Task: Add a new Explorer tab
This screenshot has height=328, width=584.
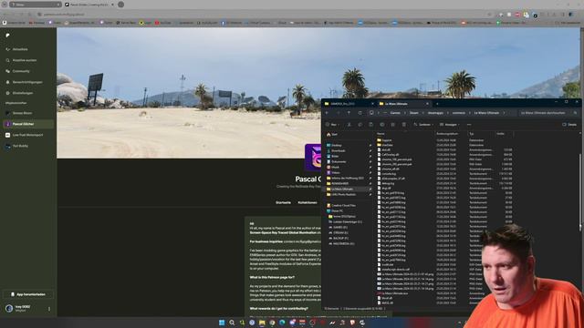Action: click(437, 104)
